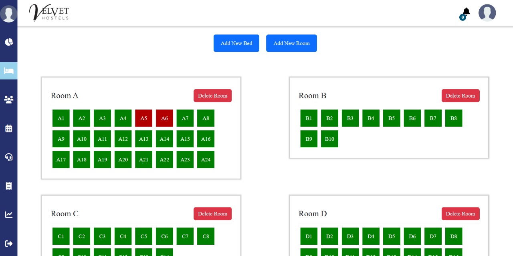Viewport: 513px width, 256px height.
Task: Open the receipt invoices icon
Action: [x=9, y=186]
